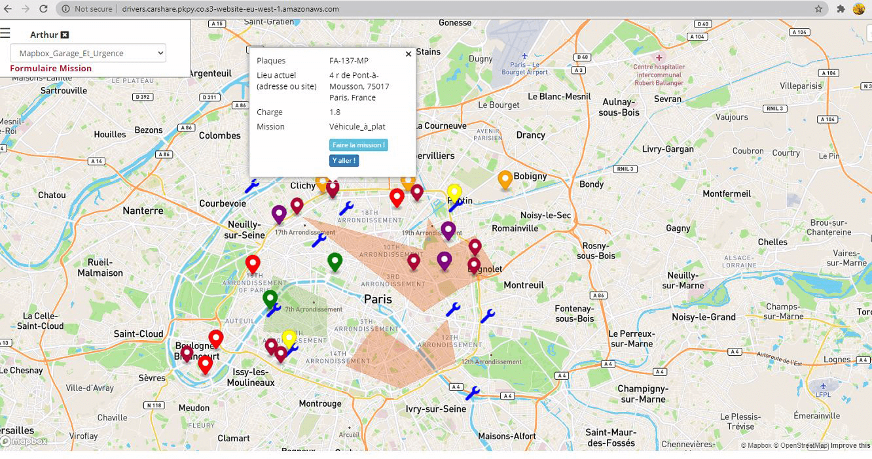
Task: Click the wrench garage icon at Pantin
Action: point(456,205)
